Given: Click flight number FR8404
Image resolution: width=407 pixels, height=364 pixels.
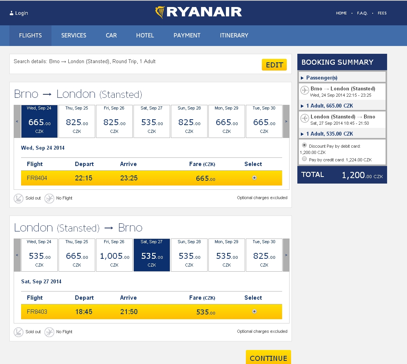Looking at the screenshot, I should [37, 178].
